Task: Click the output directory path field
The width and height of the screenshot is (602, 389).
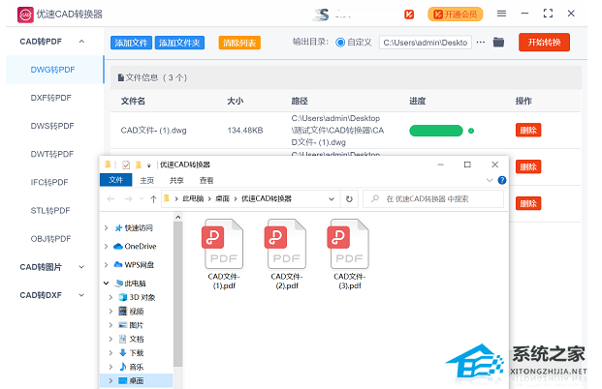Action: tap(426, 43)
